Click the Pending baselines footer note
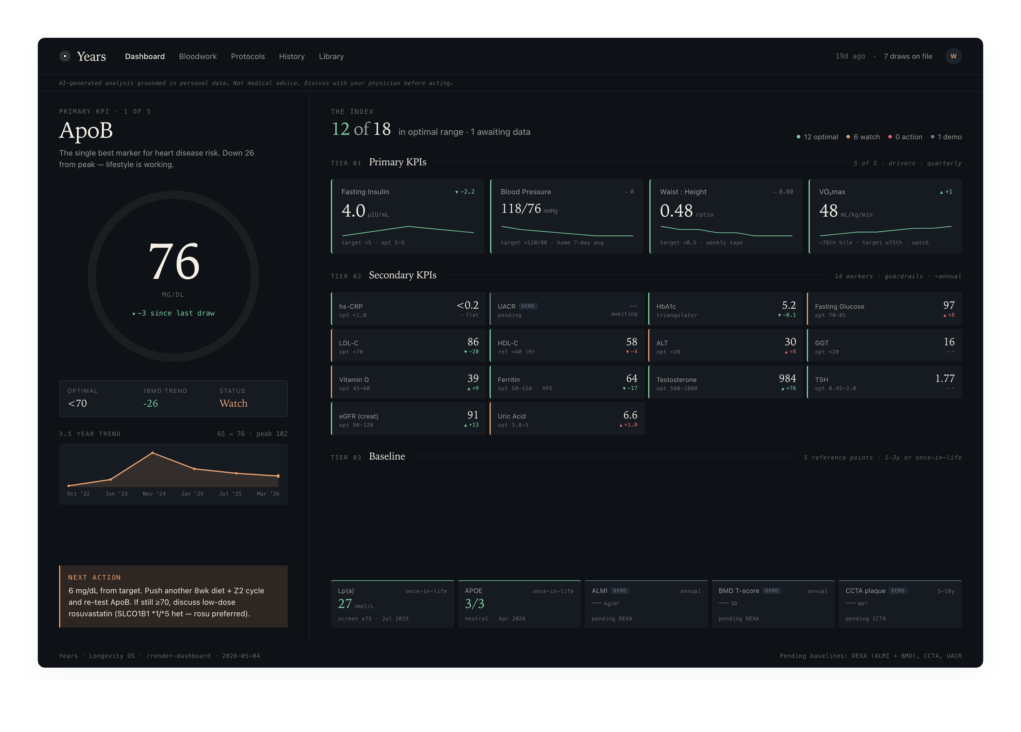The image size is (1021, 732). click(x=870, y=656)
